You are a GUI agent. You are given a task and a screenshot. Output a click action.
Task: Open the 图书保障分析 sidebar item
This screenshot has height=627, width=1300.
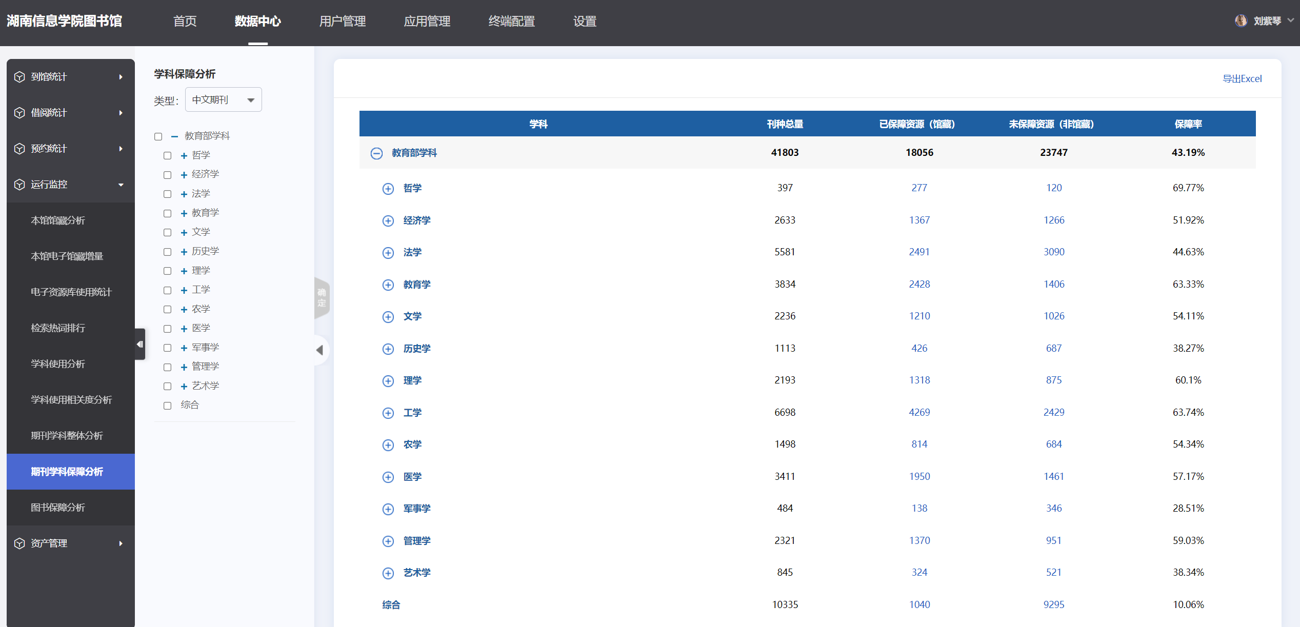[x=58, y=508]
